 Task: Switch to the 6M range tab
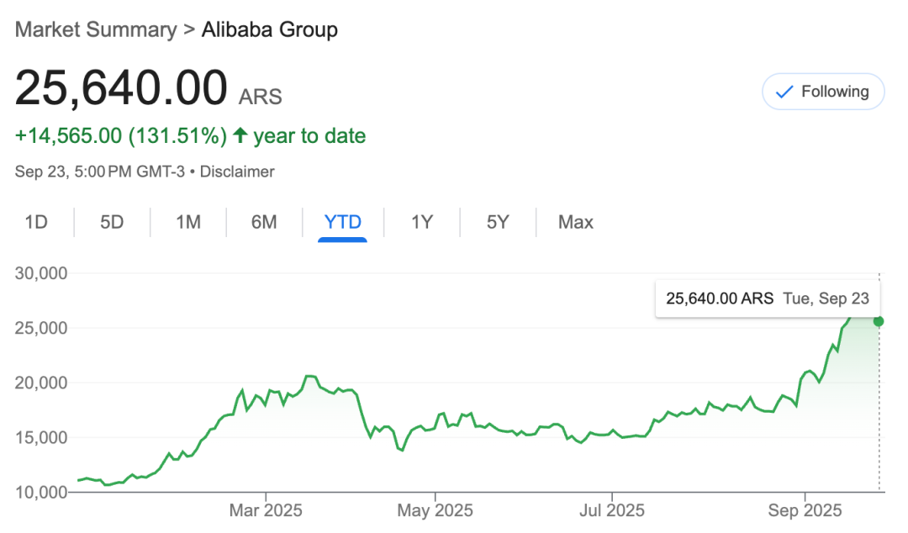point(264,222)
